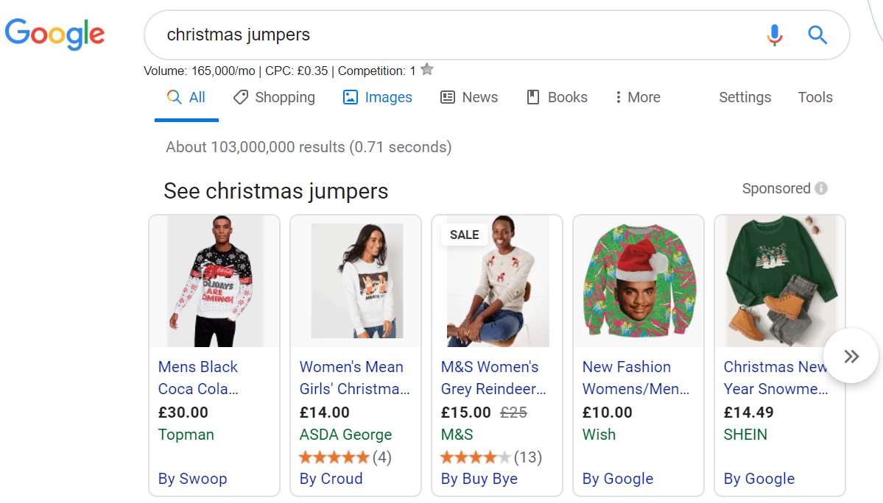The height and width of the screenshot is (503, 883).
Task: Go to the Books tab
Action: (557, 97)
